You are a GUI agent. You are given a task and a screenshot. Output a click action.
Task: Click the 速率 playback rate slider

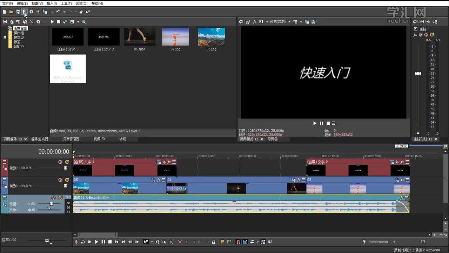[x=47, y=240]
